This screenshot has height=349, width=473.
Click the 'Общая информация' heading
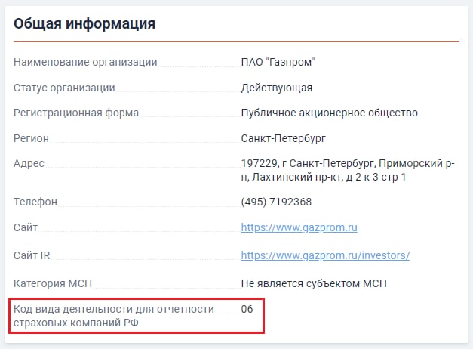pos(84,23)
